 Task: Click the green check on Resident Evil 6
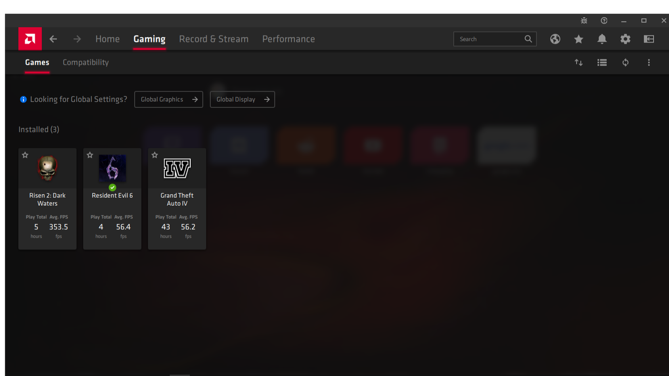click(112, 187)
